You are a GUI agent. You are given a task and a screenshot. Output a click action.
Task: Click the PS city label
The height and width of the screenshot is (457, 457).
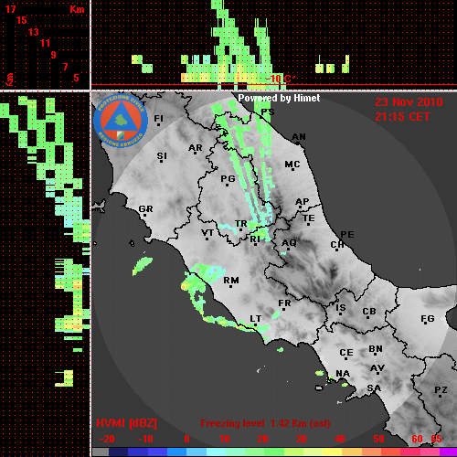(x=268, y=112)
